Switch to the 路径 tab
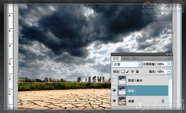This screenshot has width=186, height=113. 136,59
